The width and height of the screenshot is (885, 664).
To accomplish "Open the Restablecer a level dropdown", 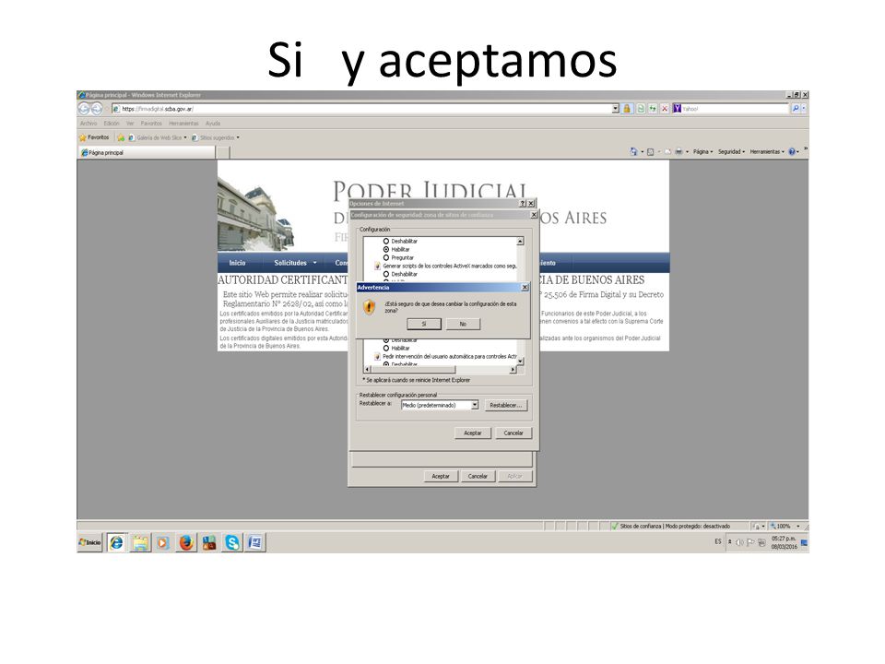I will coord(475,405).
